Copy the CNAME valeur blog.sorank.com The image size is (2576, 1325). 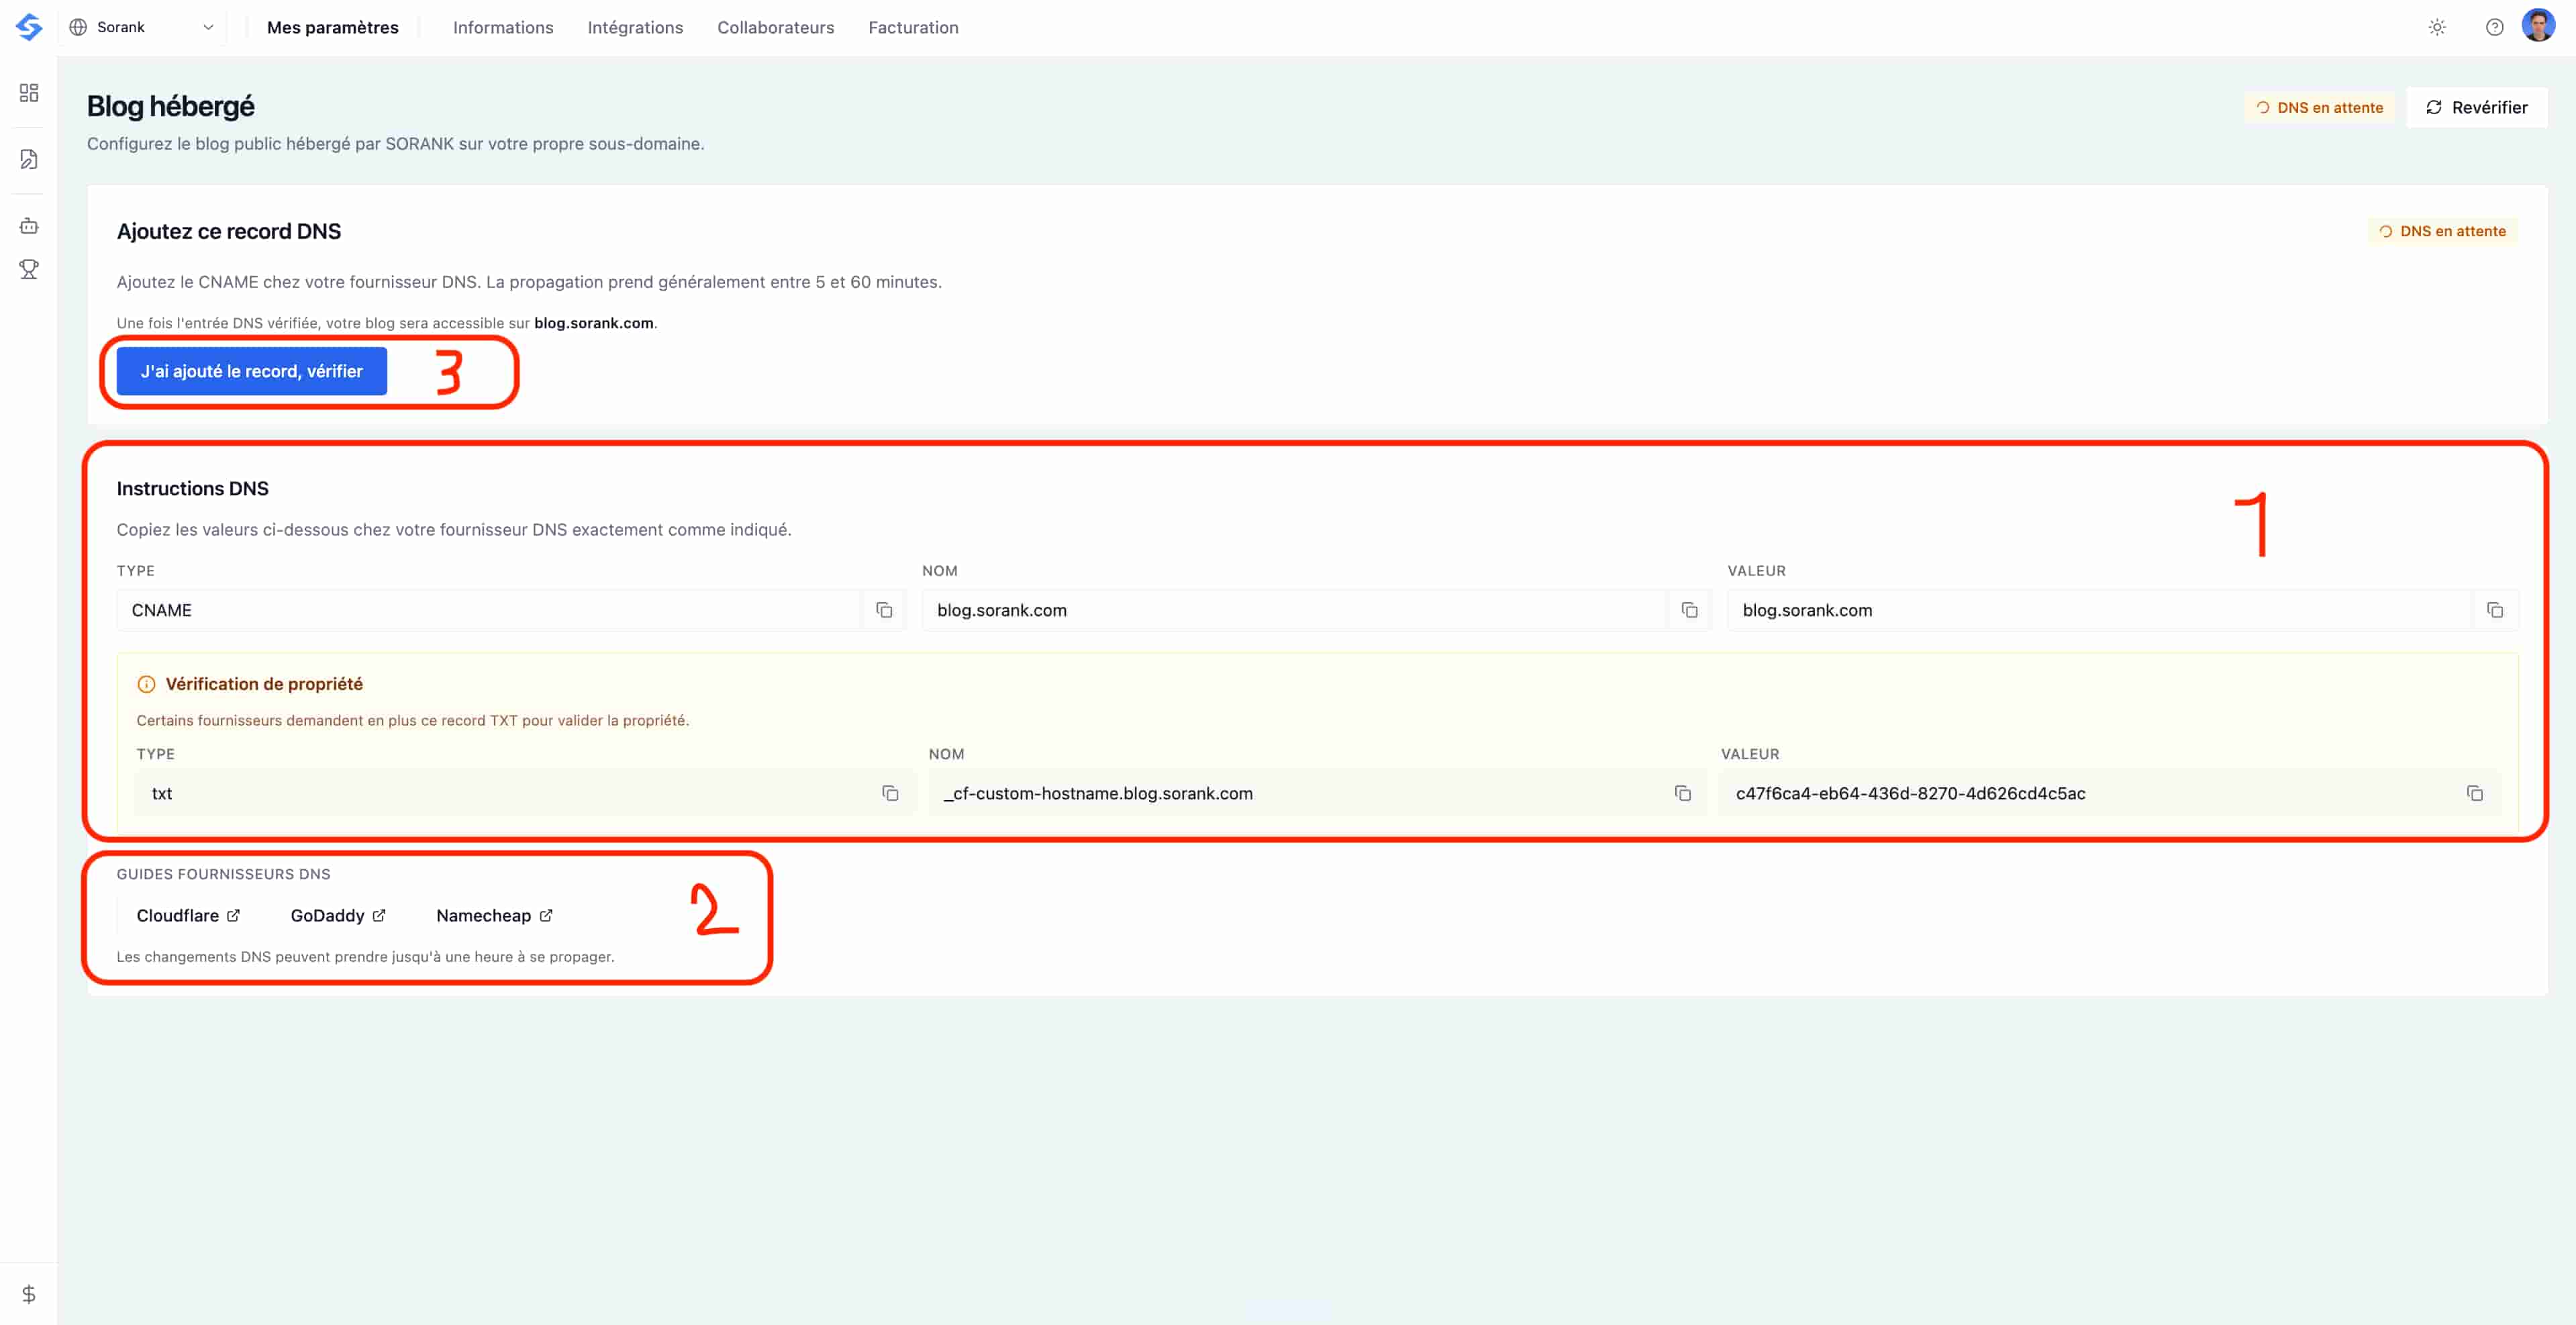(x=2495, y=610)
